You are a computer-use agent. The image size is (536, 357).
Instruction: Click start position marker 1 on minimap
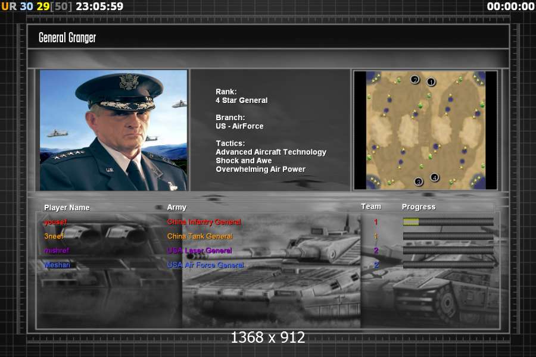[x=431, y=82]
